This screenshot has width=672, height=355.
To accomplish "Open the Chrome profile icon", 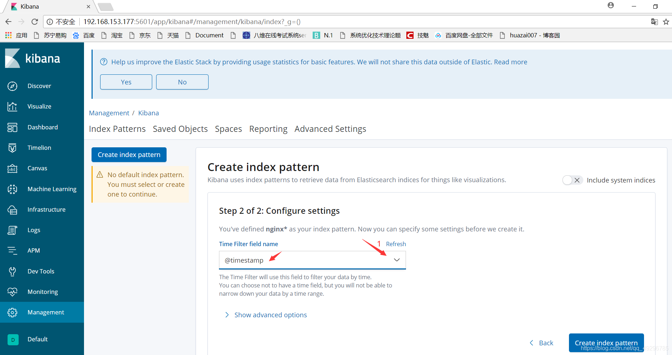I will click(611, 5).
